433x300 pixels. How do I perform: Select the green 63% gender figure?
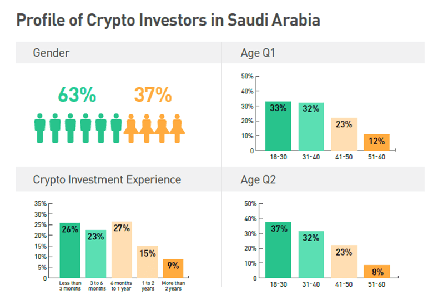click(x=77, y=95)
